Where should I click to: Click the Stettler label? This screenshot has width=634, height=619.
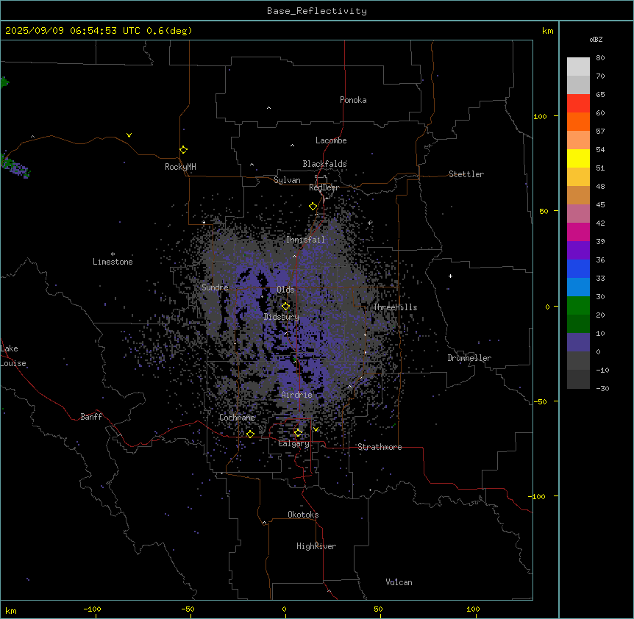pyautogui.click(x=466, y=174)
